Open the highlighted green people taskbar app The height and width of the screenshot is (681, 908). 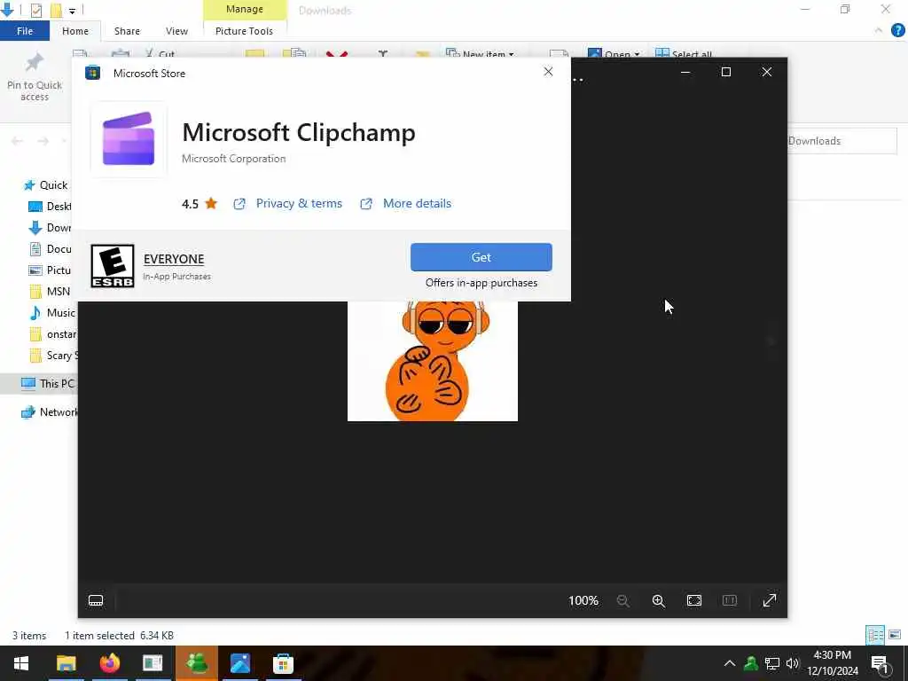[196, 663]
